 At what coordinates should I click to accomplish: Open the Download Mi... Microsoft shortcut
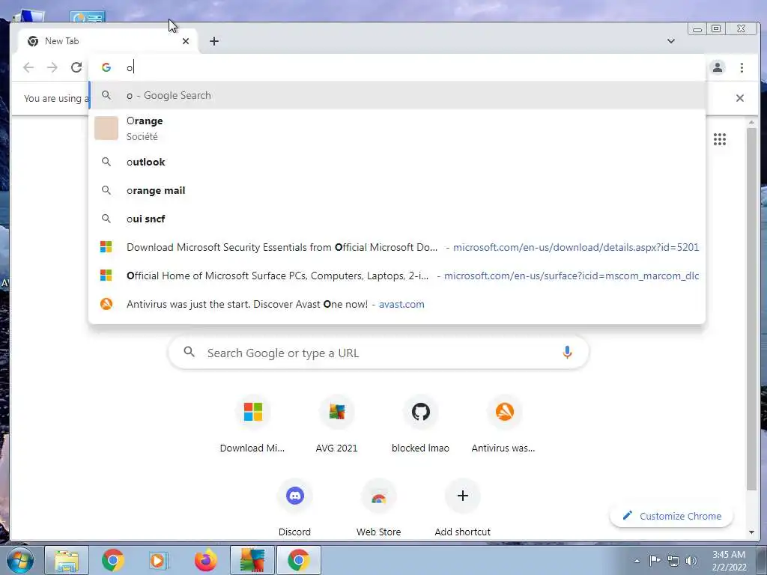[x=252, y=425]
